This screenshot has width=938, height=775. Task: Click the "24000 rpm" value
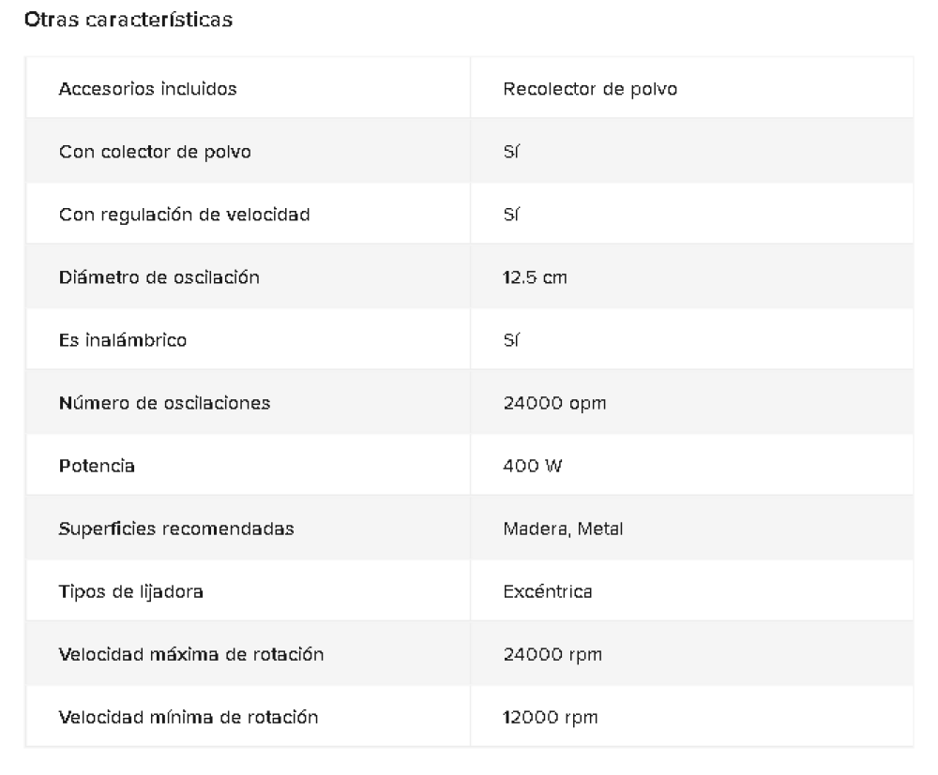tap(552, 654)
